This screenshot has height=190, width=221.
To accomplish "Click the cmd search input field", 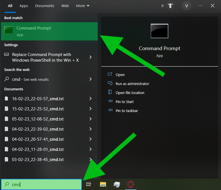I will [x=41, y=184].
